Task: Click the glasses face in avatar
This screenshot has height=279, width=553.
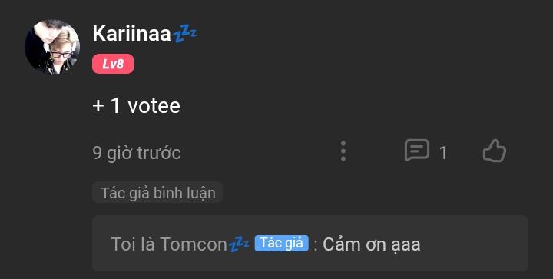Action: pyautogui.click(x=61, y=51)
